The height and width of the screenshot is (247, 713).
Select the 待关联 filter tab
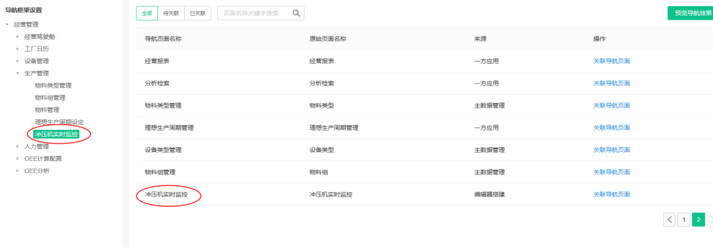pyautogui.click(x=171, y=13)
